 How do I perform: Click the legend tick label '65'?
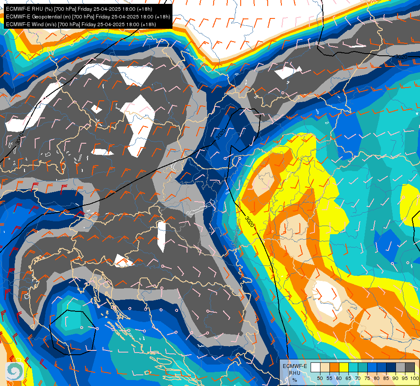click(348, 378)
